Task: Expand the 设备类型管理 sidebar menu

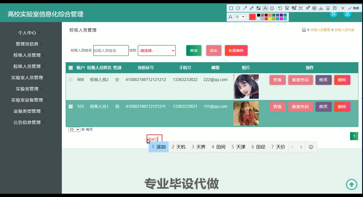Action: pos(27,111)
